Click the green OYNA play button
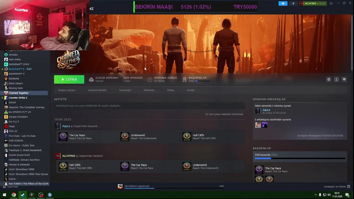The height and width of the screenshot is (199, 354). 69,79
